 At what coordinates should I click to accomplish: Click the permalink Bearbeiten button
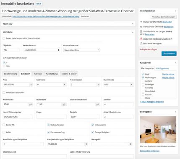[85, 16]
